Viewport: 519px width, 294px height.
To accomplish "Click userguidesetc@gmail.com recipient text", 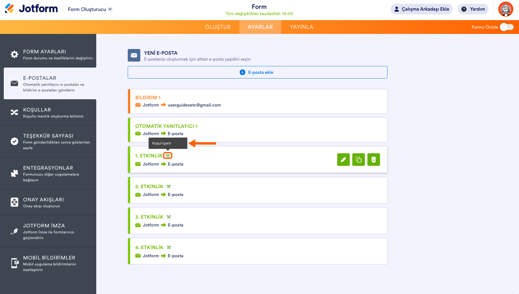I will [194, 105].
